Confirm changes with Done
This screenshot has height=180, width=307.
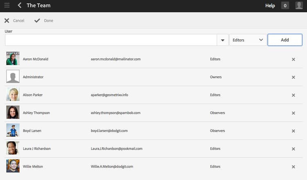click(x=44, y=20)
